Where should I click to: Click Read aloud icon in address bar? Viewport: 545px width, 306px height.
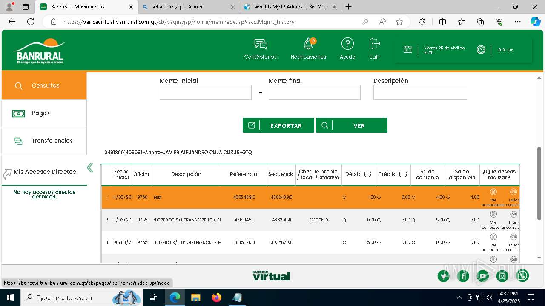point(382,22)
